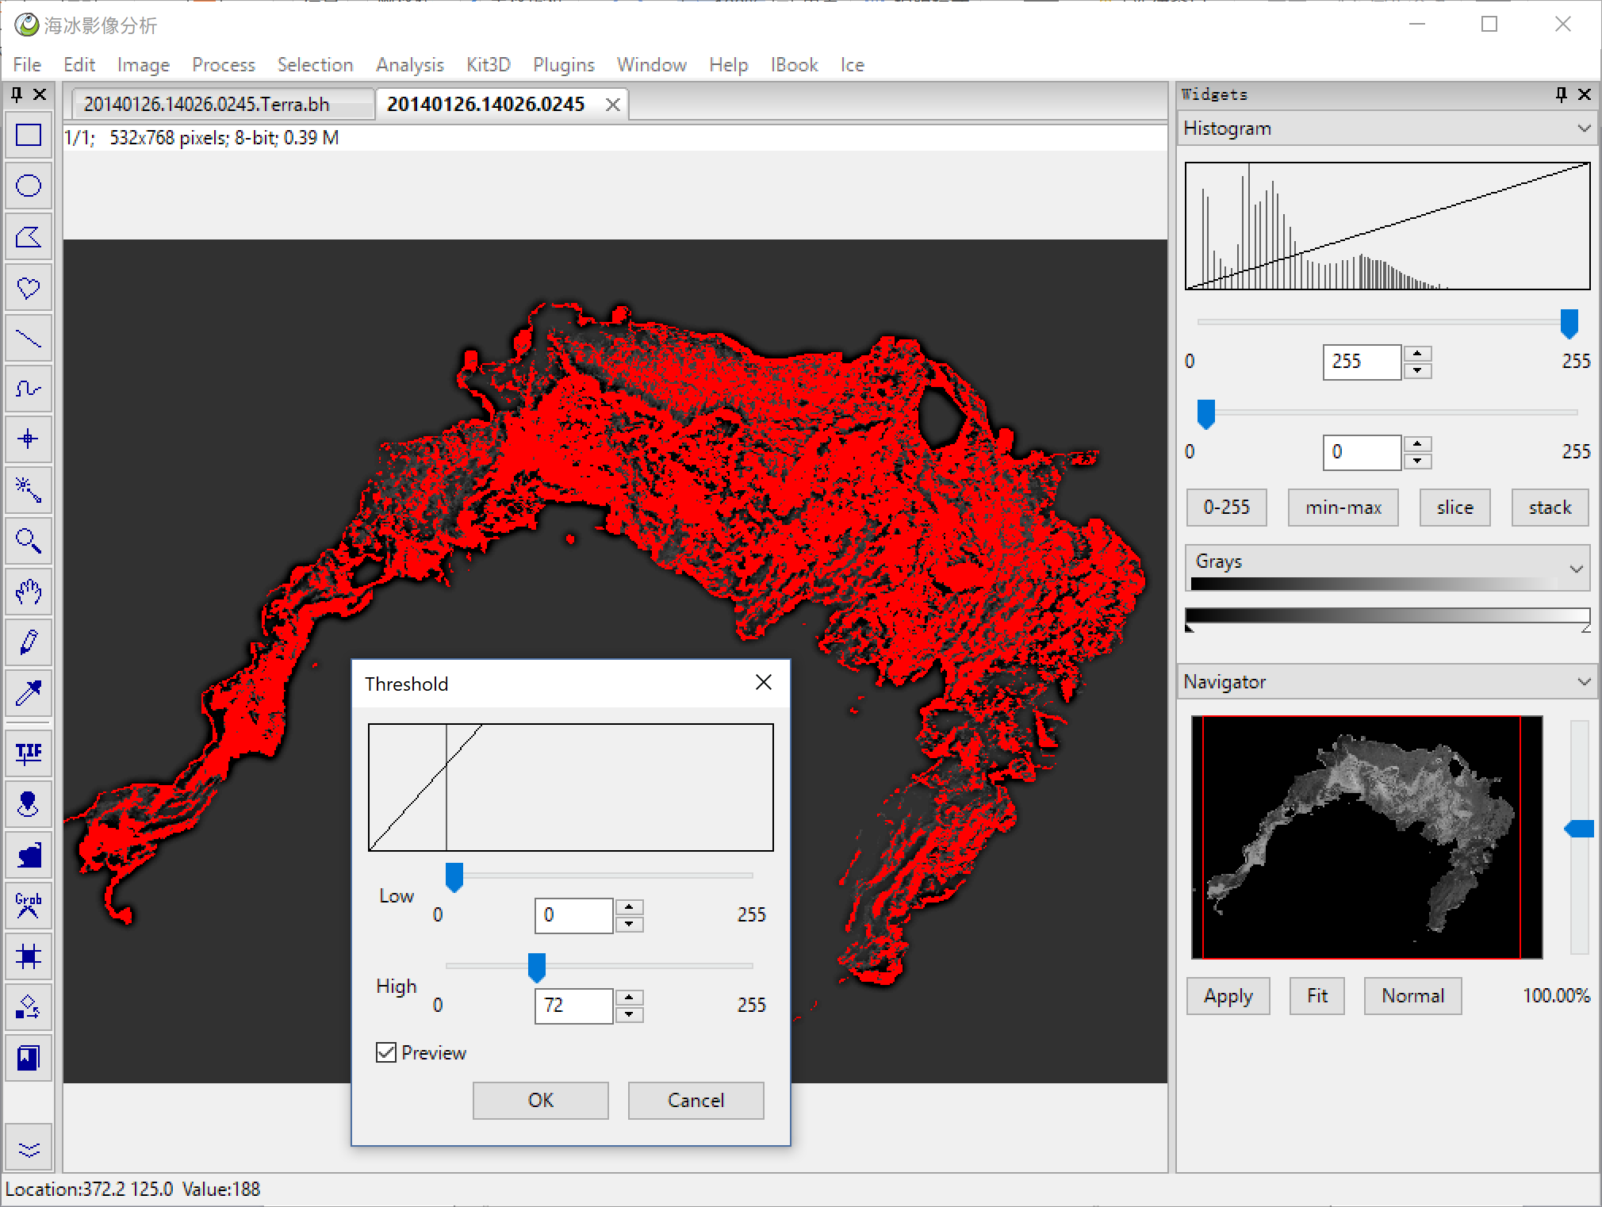This screenshot has height=1207, width=1602.
Task: Click the Grab tool icon
Action: point(29,905)
